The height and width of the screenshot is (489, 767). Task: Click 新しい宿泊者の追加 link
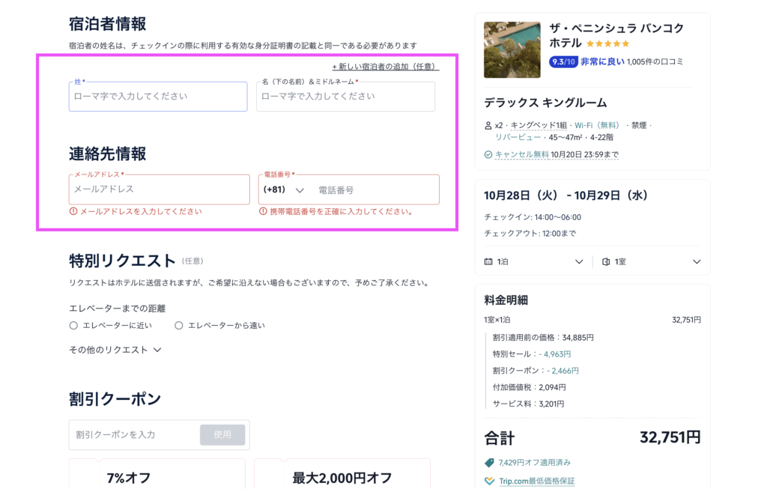385,67
